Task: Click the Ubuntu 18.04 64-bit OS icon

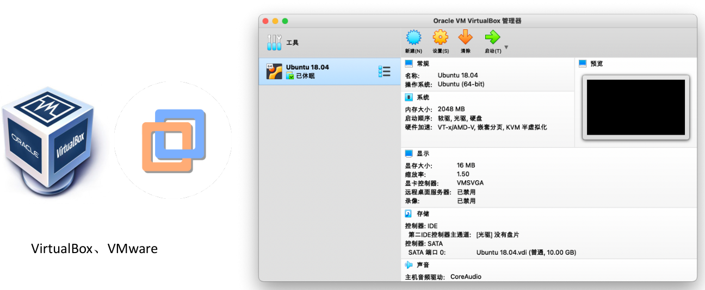Action: click(x=274, y=72)
